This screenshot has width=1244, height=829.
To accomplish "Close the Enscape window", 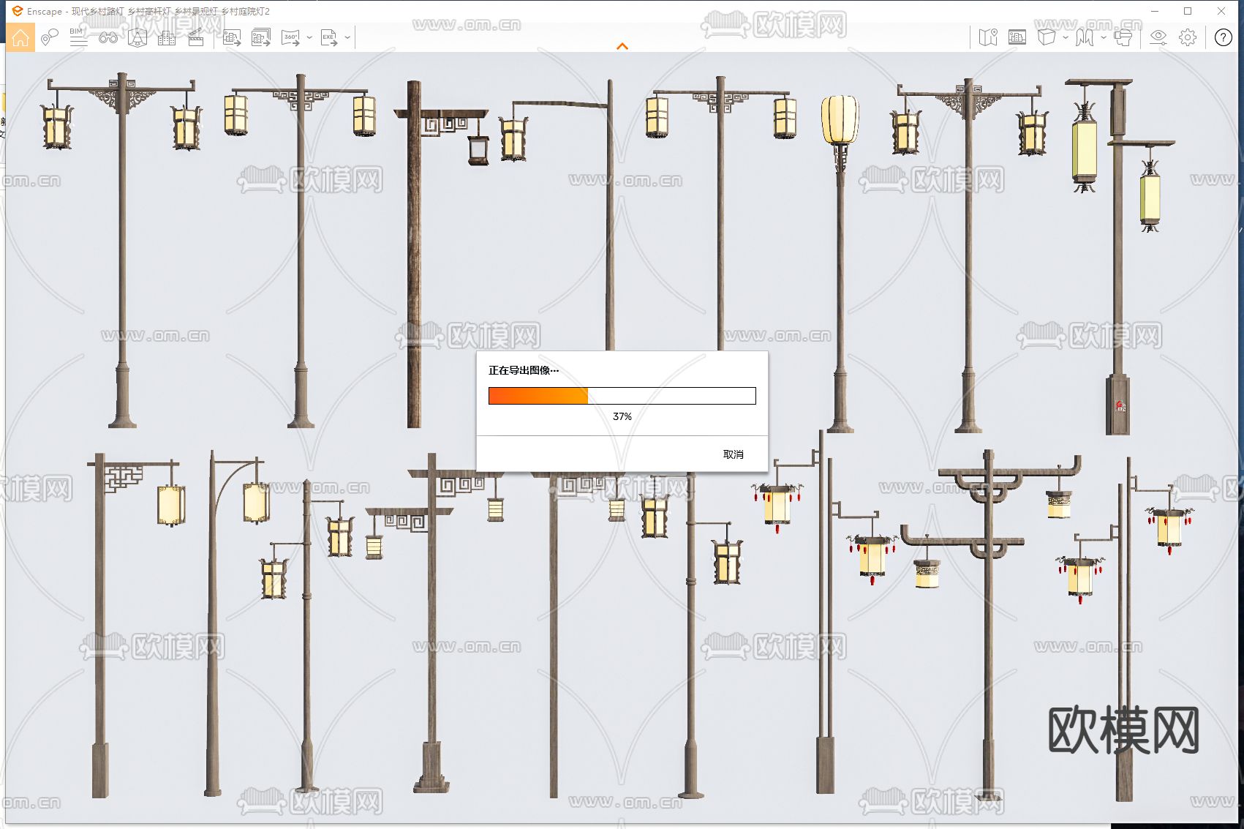I will pyautogui.click(x=1221, y=11).
